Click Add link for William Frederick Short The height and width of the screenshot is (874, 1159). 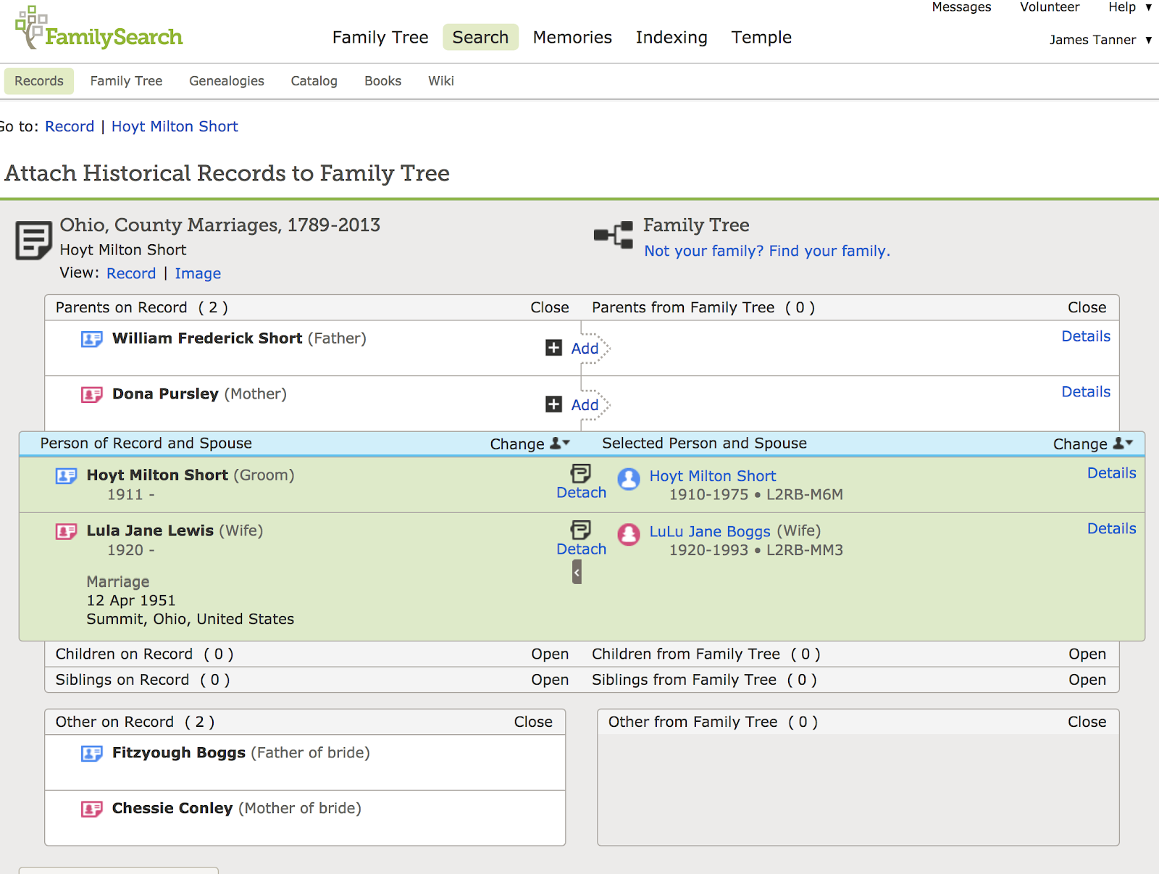[585, 349]
